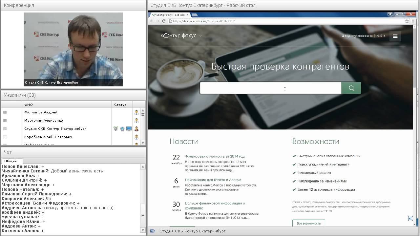Click the user avatar icon for Филиппов Андрей
420x236 pixels.
pyautogui.click(x=136, y=112)
